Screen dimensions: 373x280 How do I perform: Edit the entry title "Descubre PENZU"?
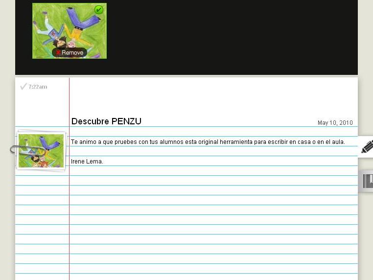click(x=106, y=121)
